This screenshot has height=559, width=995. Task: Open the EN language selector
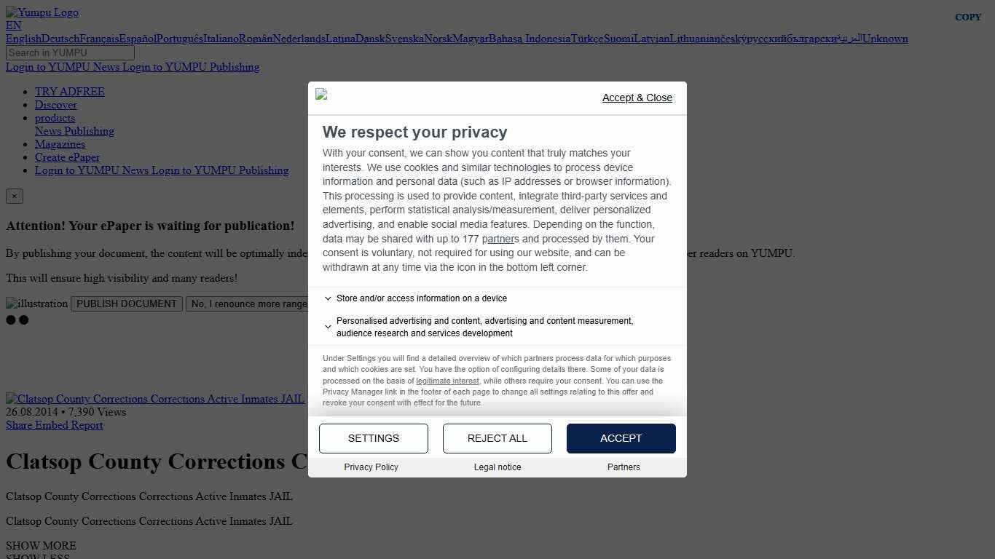[13, 25]
